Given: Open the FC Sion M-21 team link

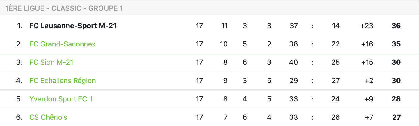Looking at the screenshot, I should pos(51,62).
